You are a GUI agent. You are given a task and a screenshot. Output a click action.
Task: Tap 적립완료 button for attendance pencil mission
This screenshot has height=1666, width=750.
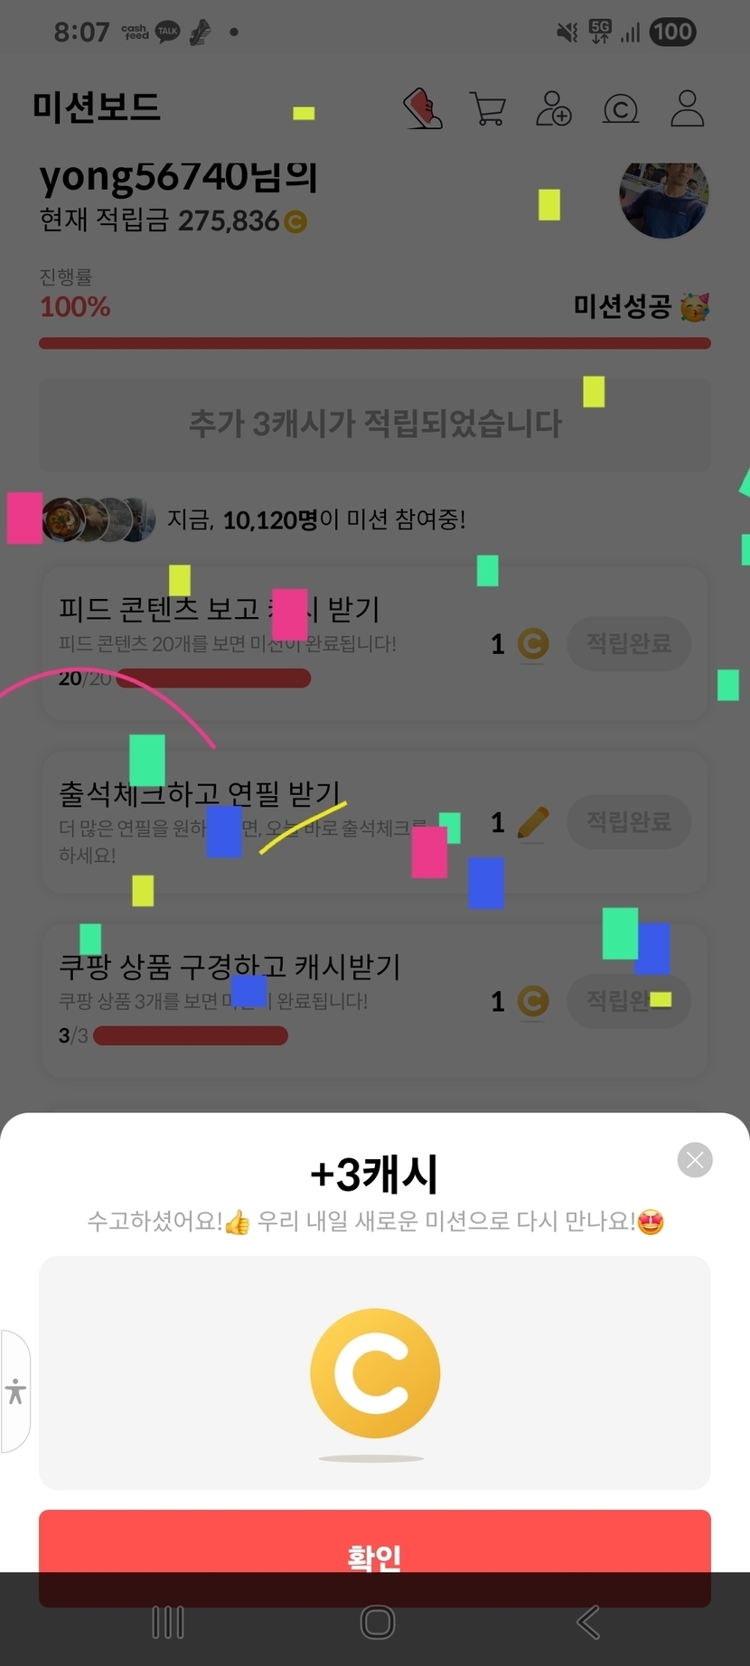pyautogui.click(x=629, y=821)
